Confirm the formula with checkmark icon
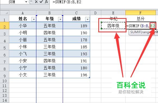Viewport: 158px width, 103px height. pos(41,2)
